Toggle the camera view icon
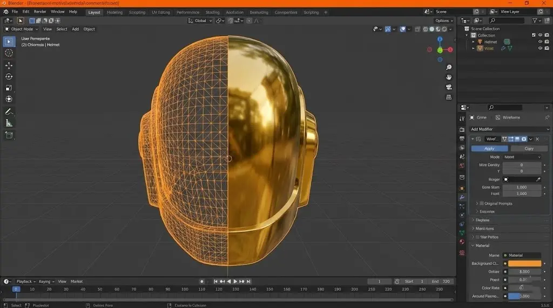 click(x=449, y=87)
